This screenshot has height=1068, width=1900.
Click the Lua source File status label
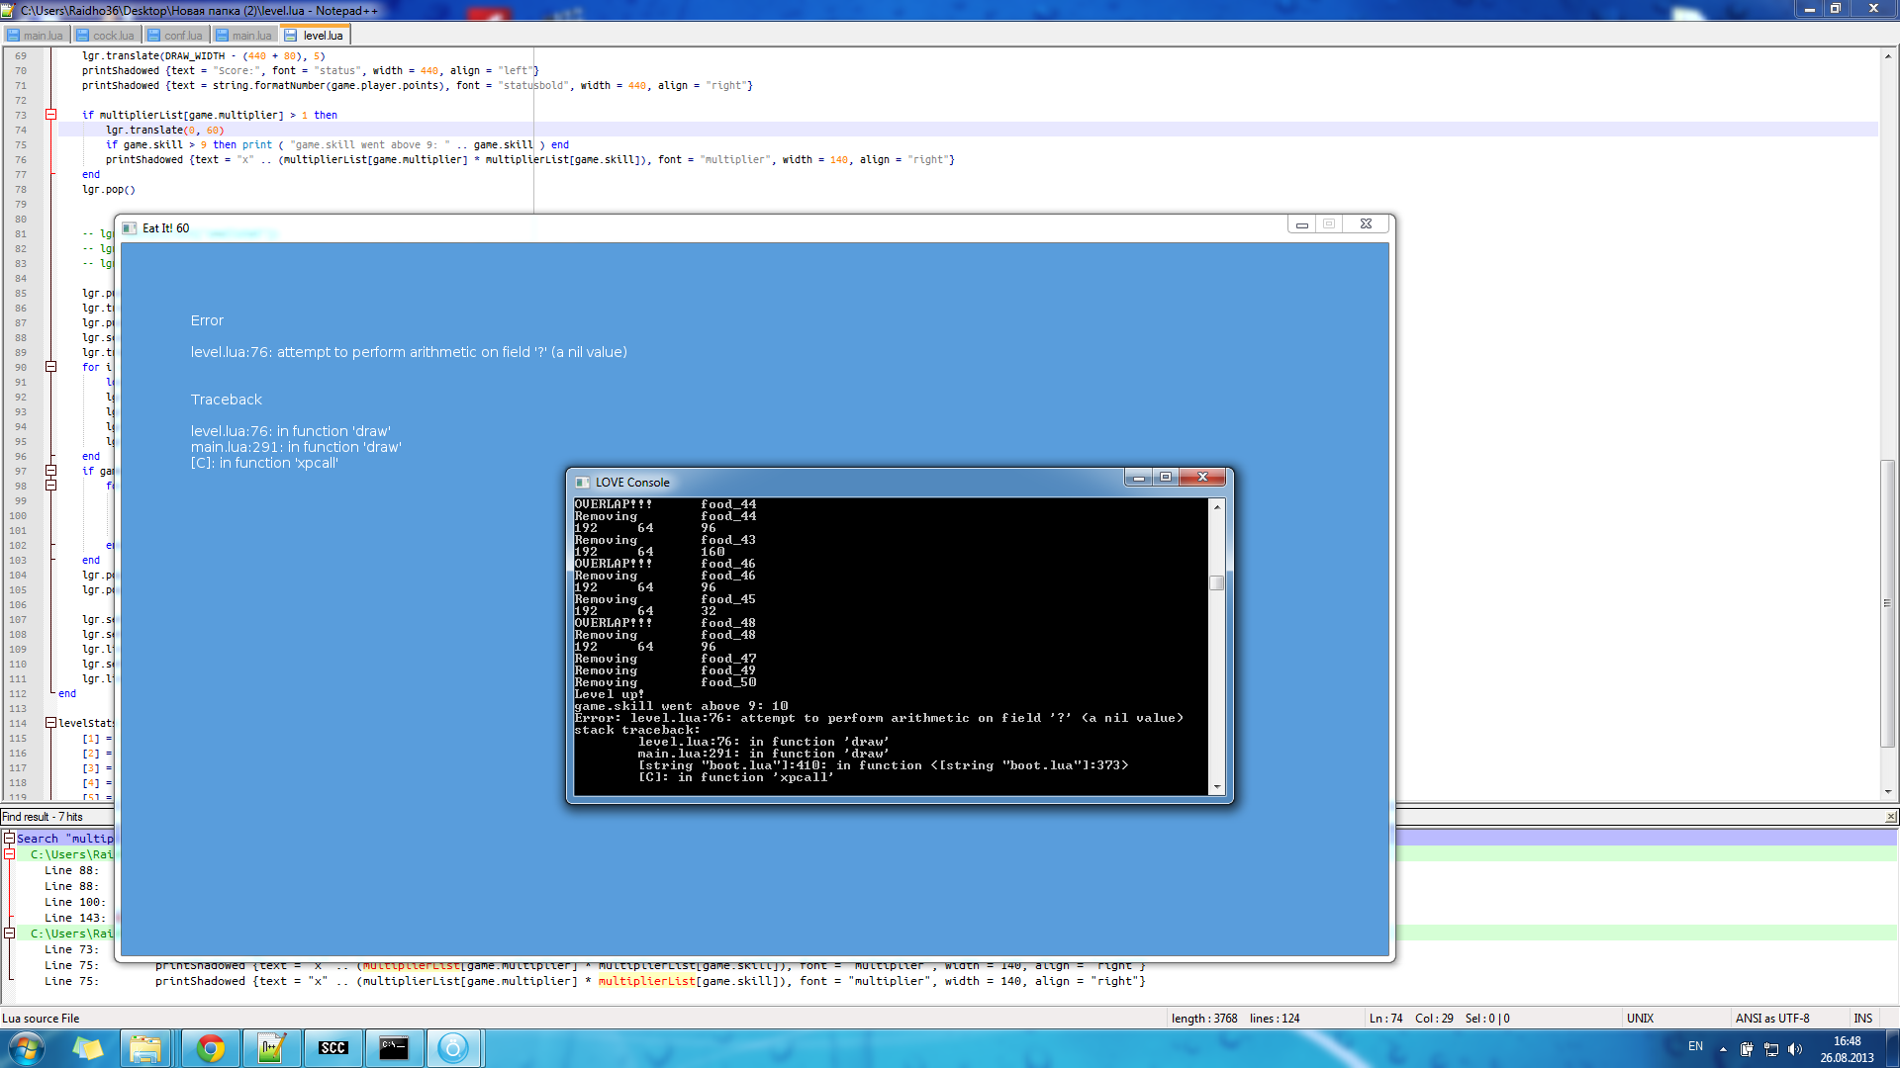[41, 1019]
